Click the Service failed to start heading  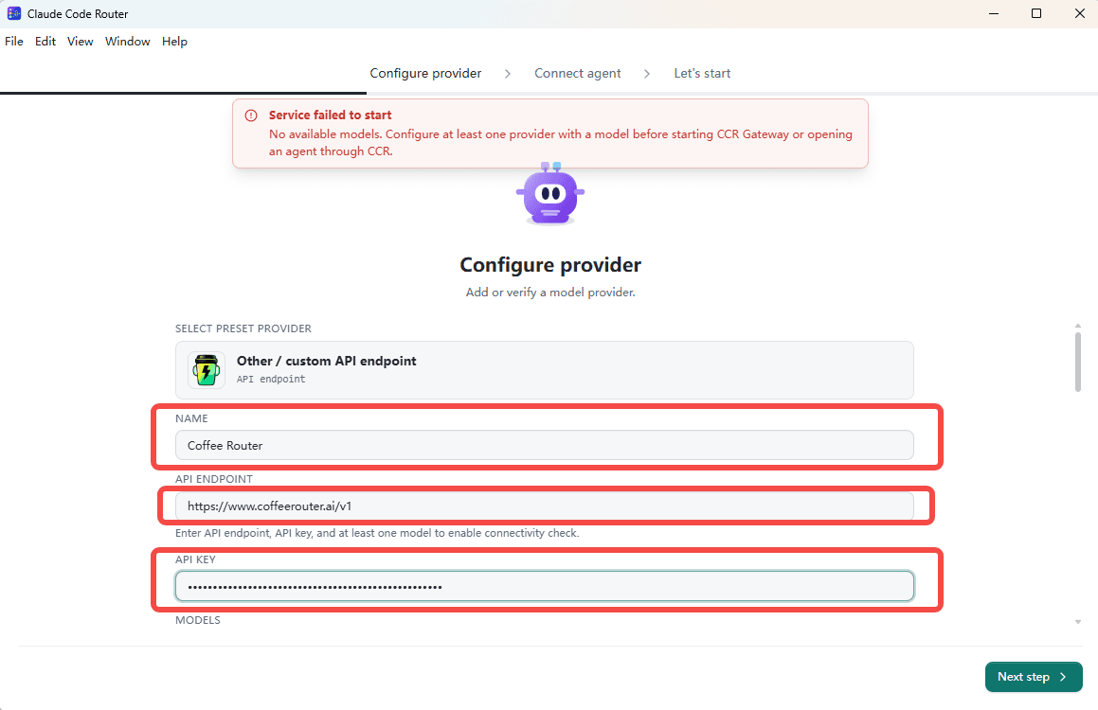point(330,115)
